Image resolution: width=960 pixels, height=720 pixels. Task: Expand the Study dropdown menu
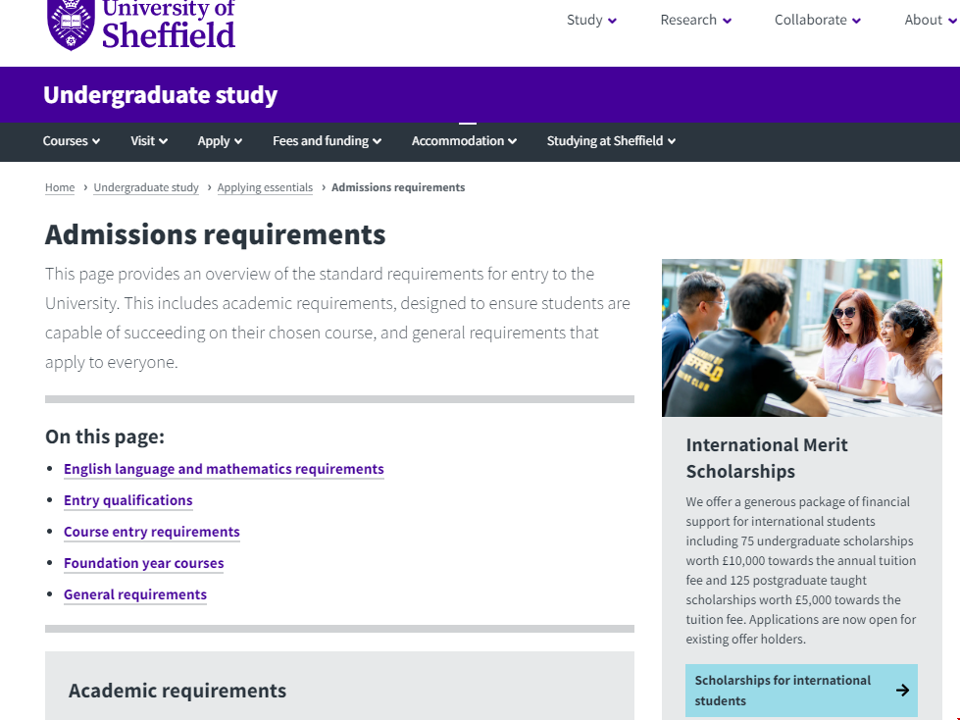[x=591, y=20]
